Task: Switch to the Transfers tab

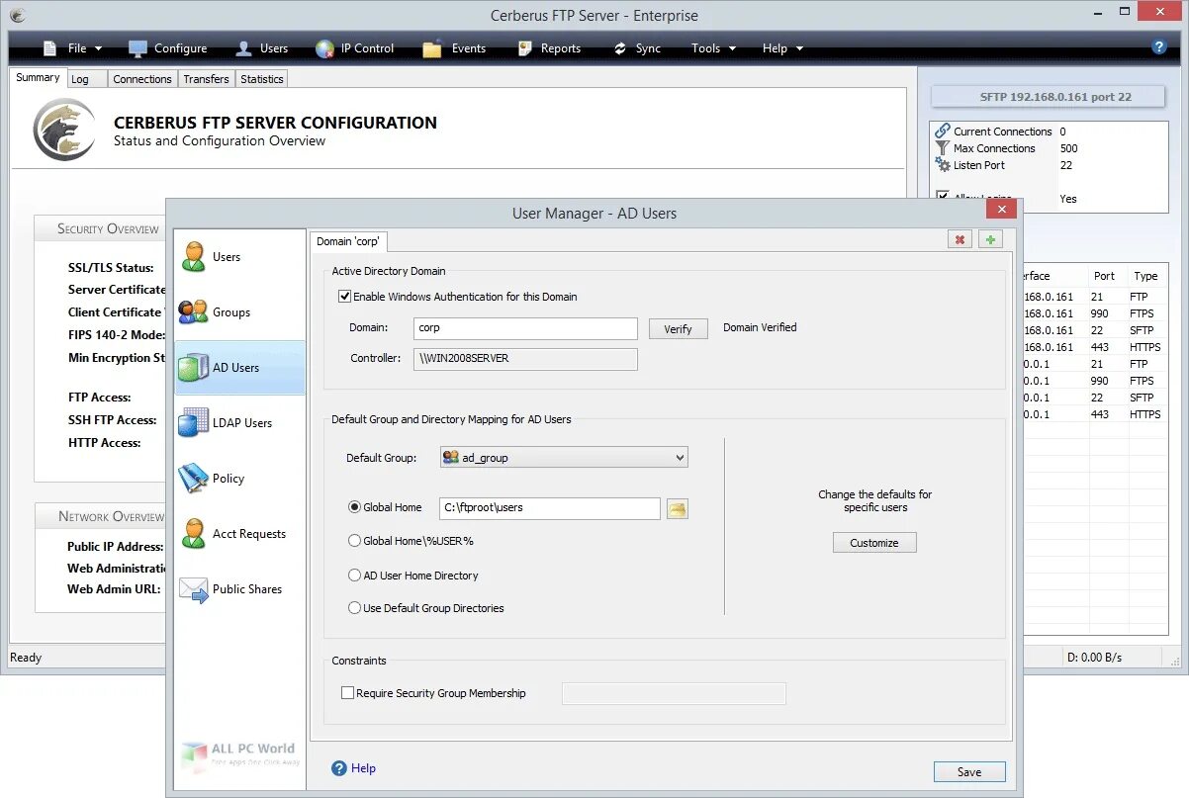Action: (206, 79)
